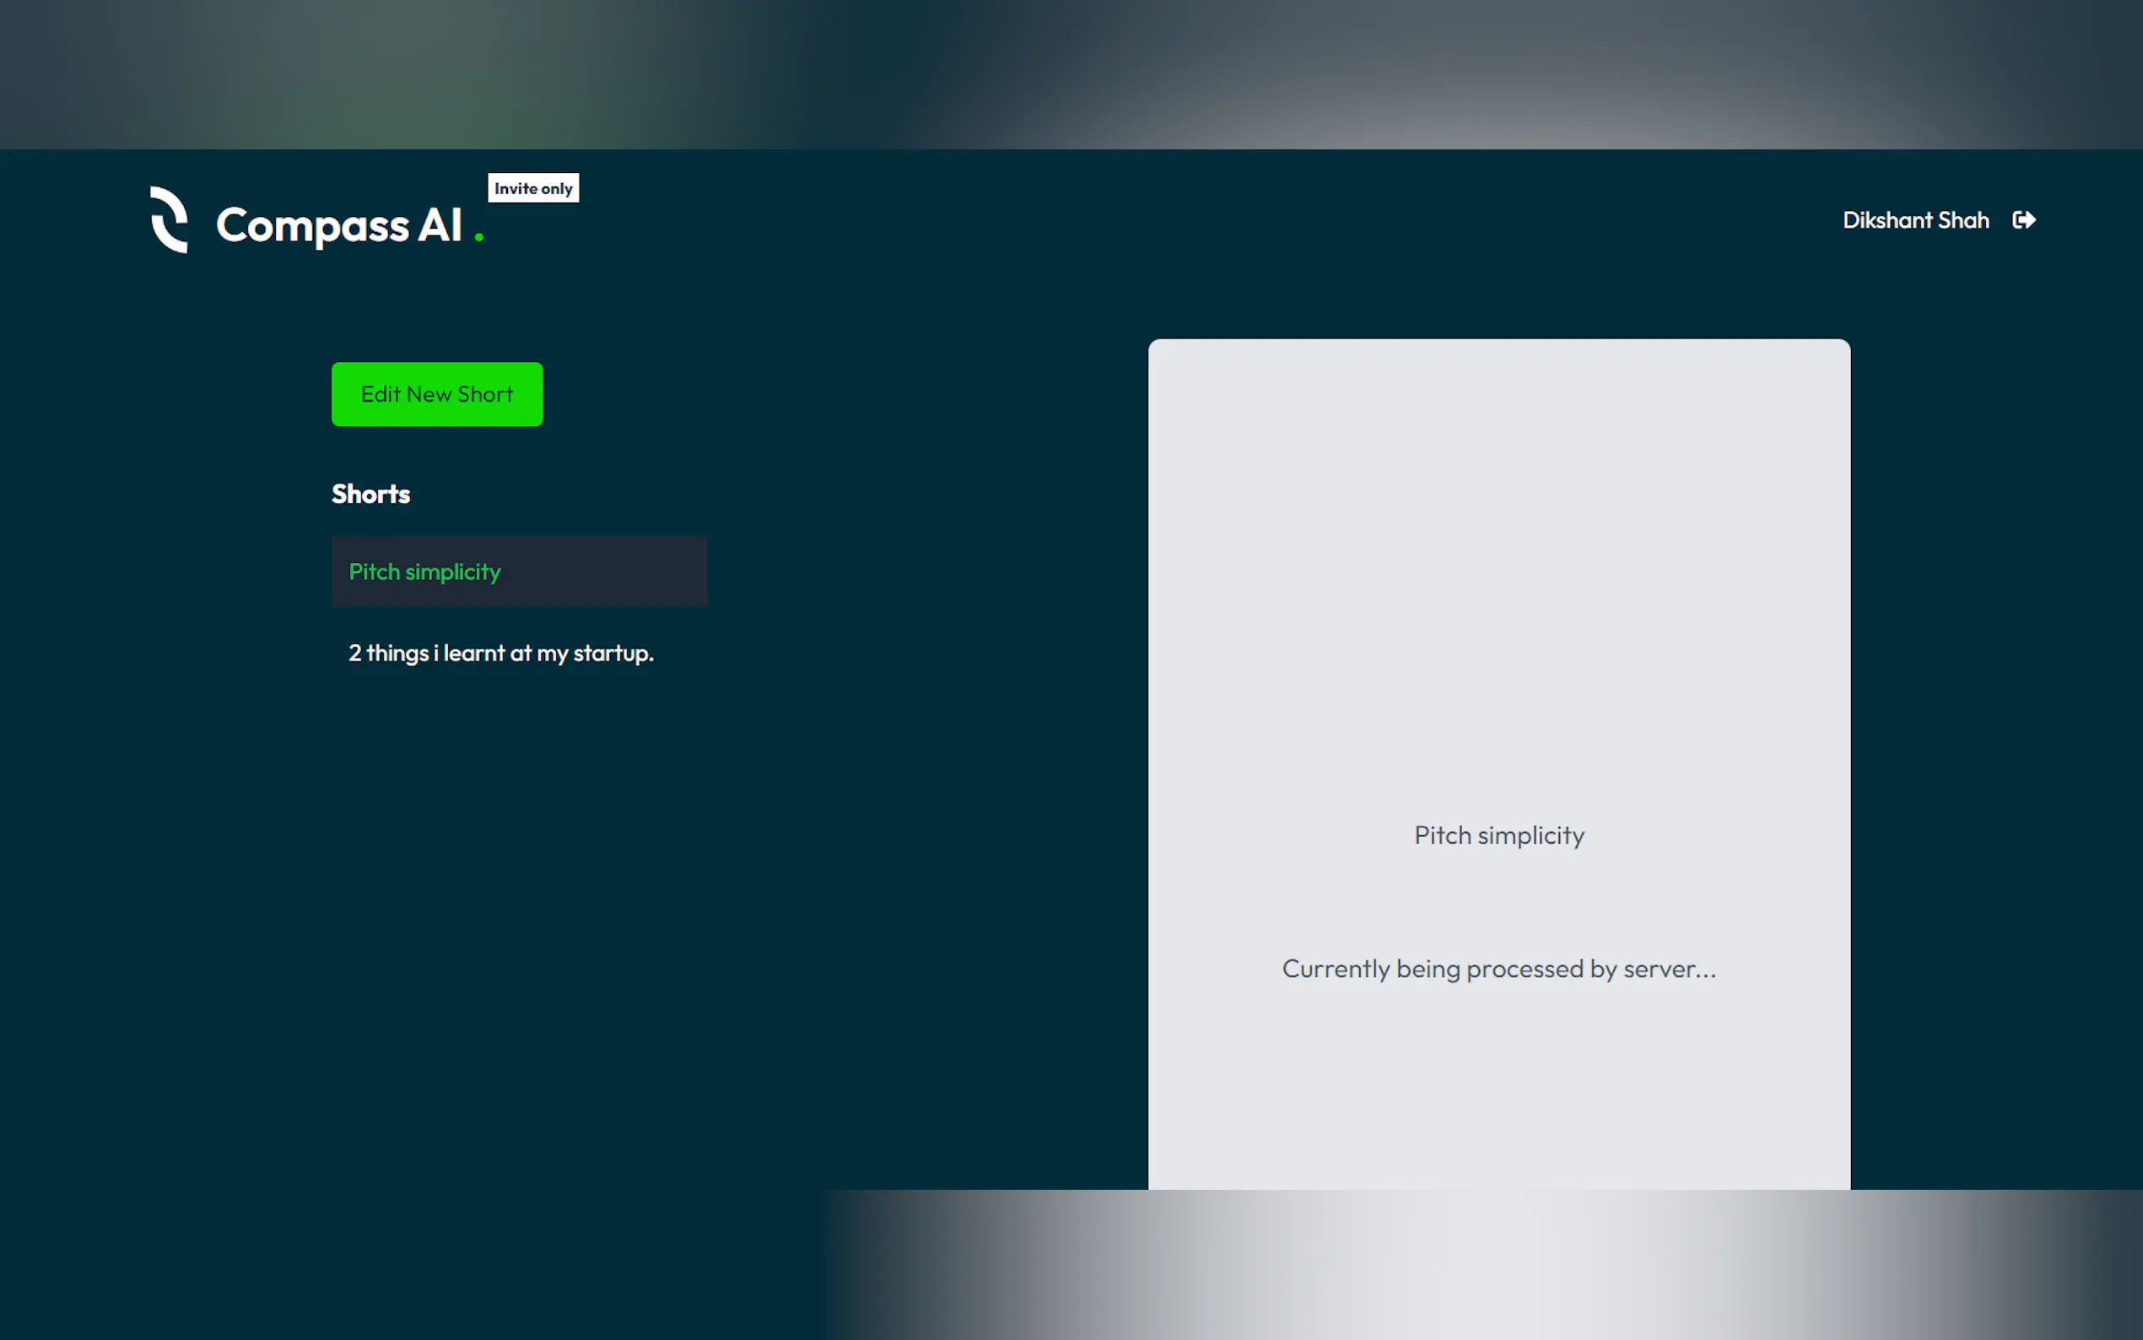The height and width of the screenshot is (1340, 2143).
Task: Click the green dot after Compass AI
Action: coord(478,236)
